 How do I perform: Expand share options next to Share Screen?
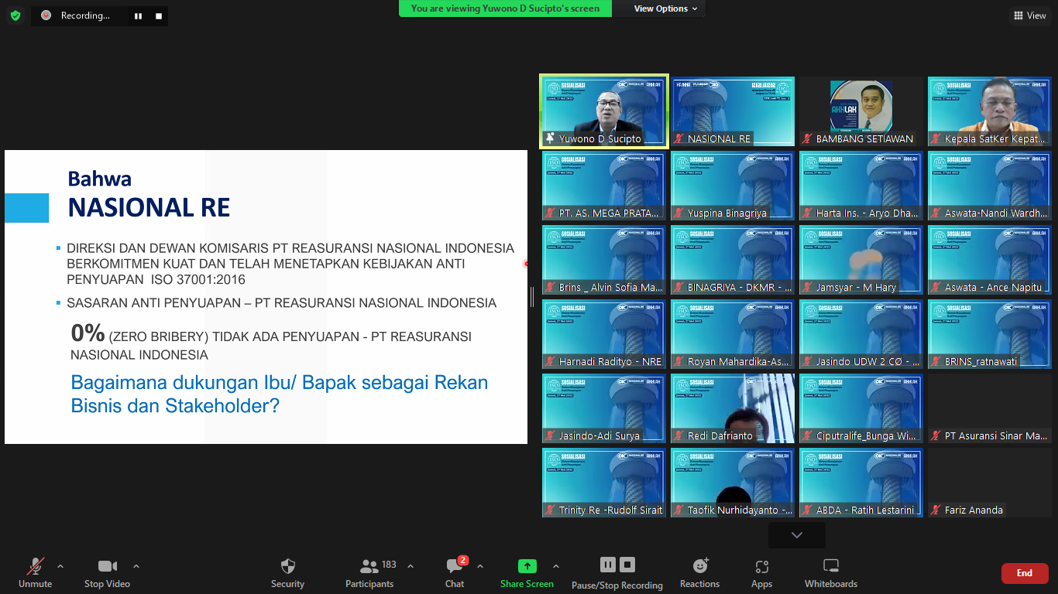pyautogui.click(x=556, y=566)
